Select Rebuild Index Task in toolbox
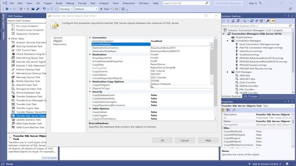Screen dimensions: 296x166 click(27, 85)
